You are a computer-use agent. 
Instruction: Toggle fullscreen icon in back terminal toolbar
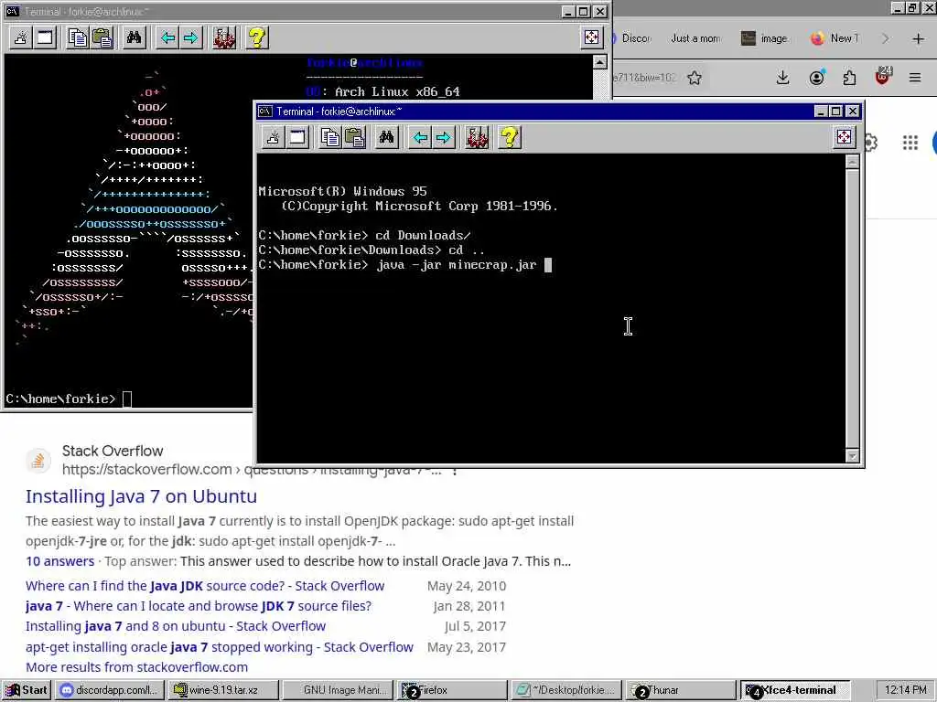point(592,37)
